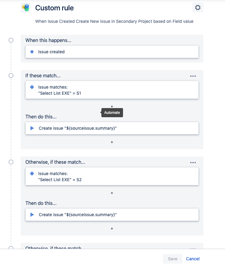This screenshot has width=225, height=267.
Task: Click the plus below the second Create issue action
Action: (x=112, y=228)
